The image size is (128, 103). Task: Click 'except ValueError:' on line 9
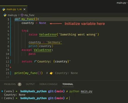click(x=37, y=50)
